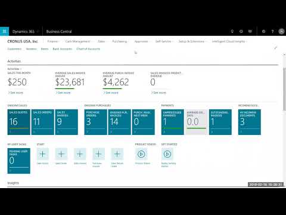The width and height of the screenshot is (286, 215).
Task: Go to the Items list
Action: pyautogui.click(x=45, y=49)
